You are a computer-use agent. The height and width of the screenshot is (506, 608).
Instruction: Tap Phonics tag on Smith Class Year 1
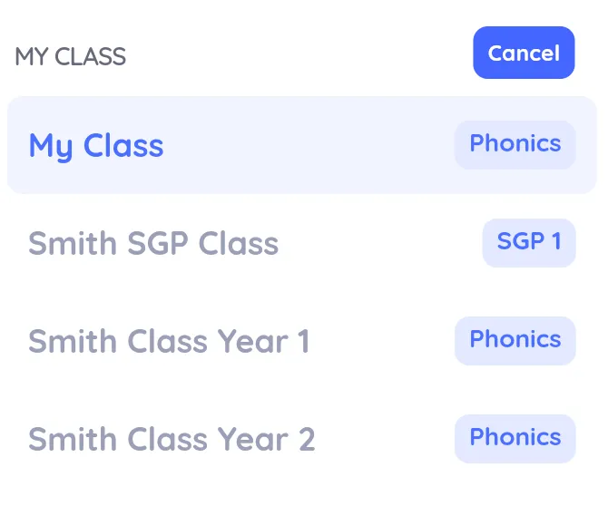point(515,340)
